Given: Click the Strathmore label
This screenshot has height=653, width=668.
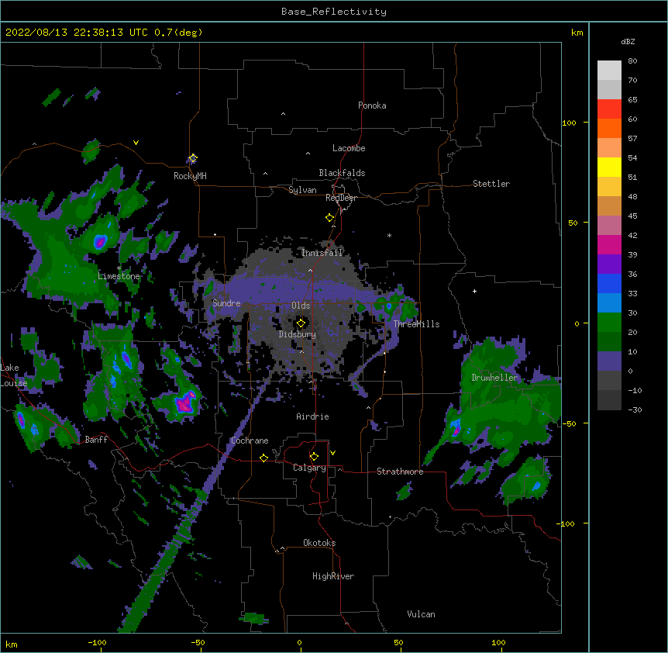Looking at the screenshot, I should pos(400,472).
